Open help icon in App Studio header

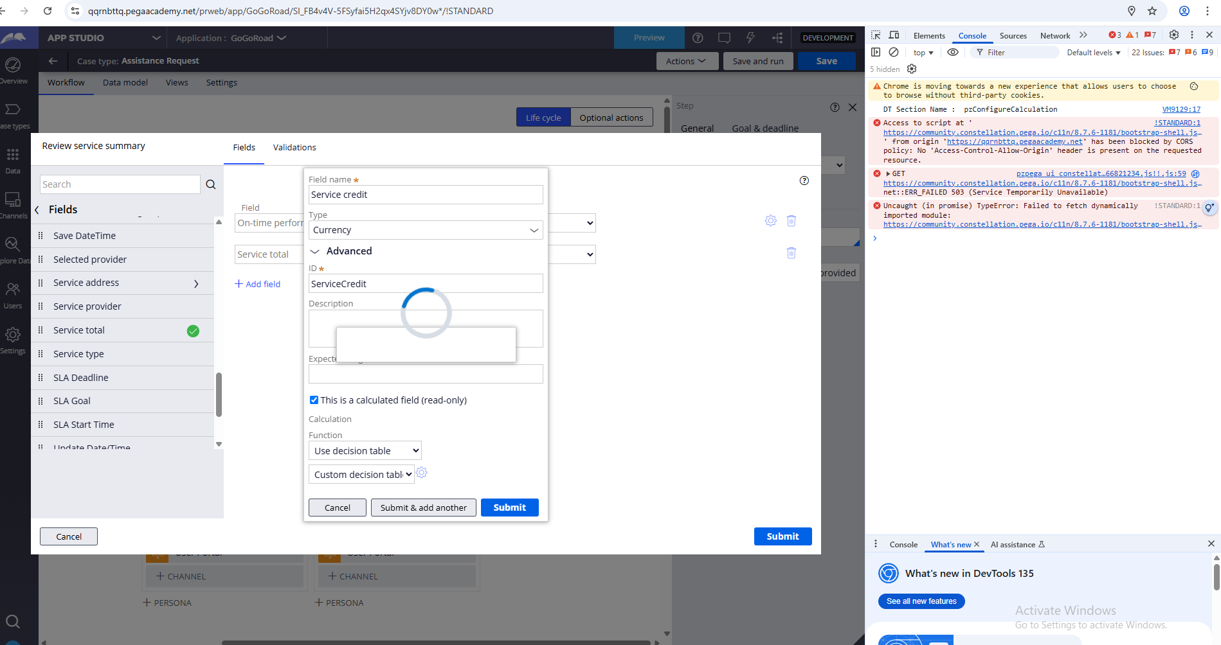698,38
